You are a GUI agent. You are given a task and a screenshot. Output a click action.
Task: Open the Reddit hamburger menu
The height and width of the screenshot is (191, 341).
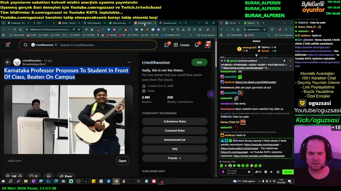pos(7,45)
